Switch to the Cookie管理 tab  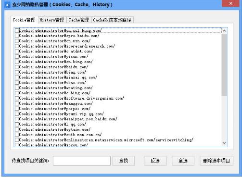tap(24, 20)
